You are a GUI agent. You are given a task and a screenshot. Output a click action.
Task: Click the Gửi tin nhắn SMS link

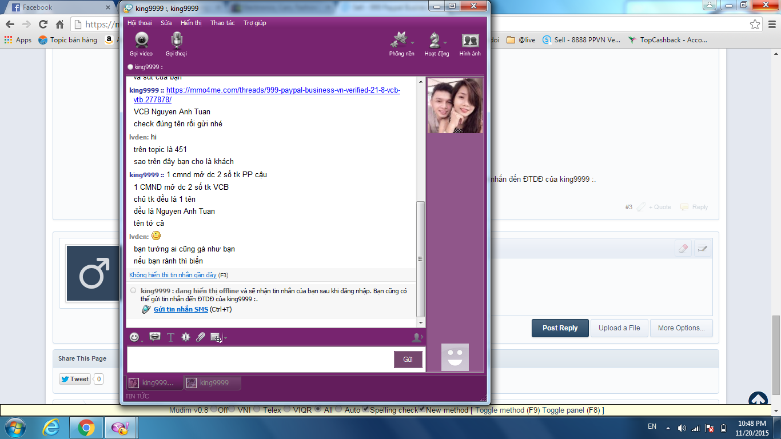coord(181,309)
